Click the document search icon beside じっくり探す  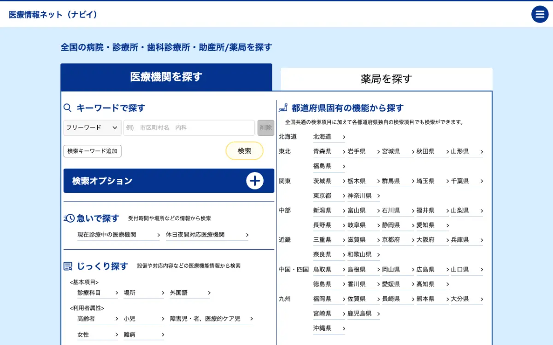click(x=68, y=266)
